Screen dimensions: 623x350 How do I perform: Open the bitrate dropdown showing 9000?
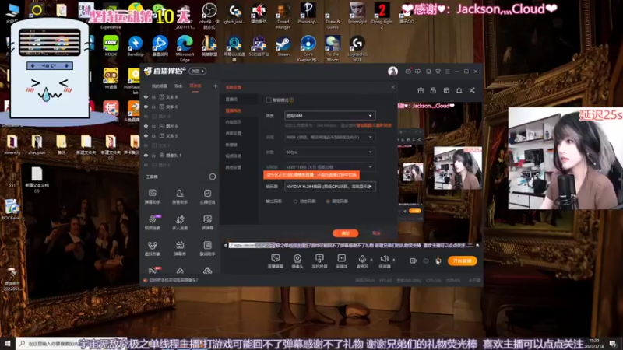(x=329, y=137)
